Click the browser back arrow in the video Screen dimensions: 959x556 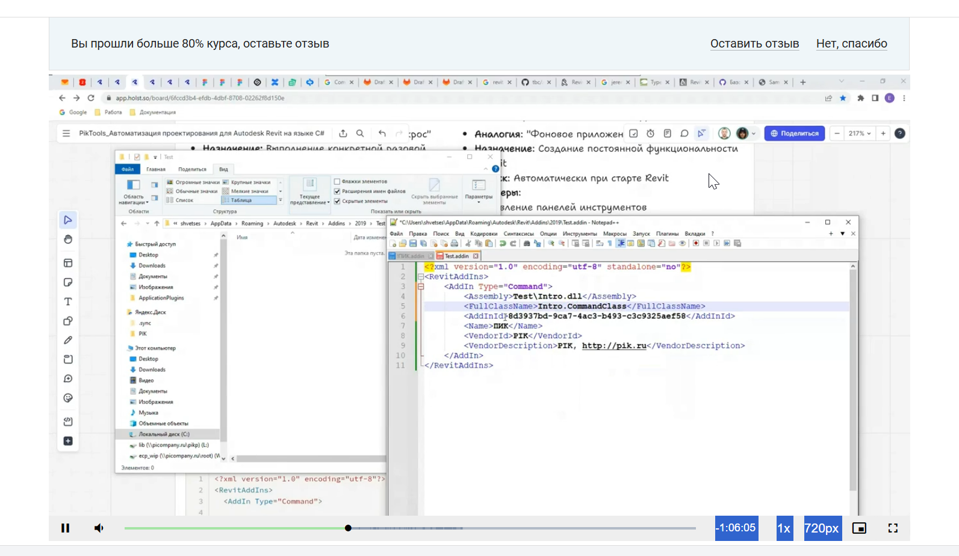62,98
